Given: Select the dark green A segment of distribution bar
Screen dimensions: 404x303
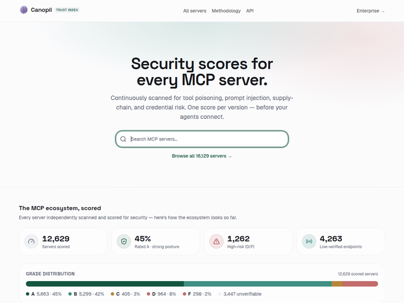Looking at the screenshot, I should coord(105,284).
